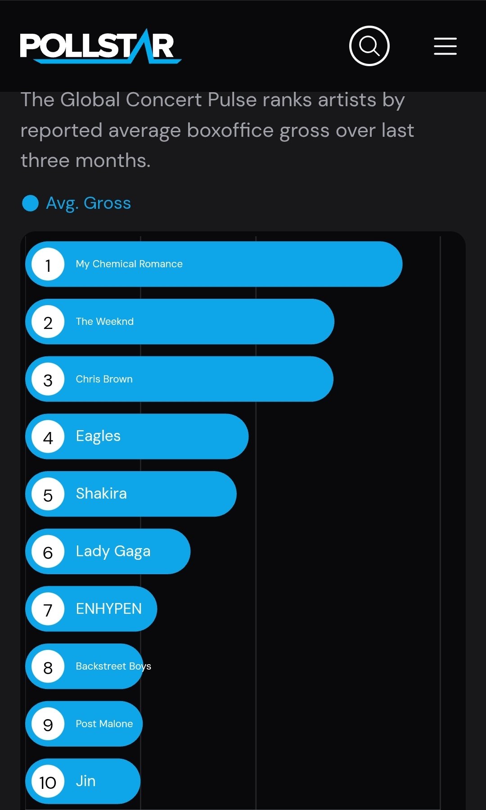
Task: Click the Global Concert Pulse description text
Action: point(216,130)
